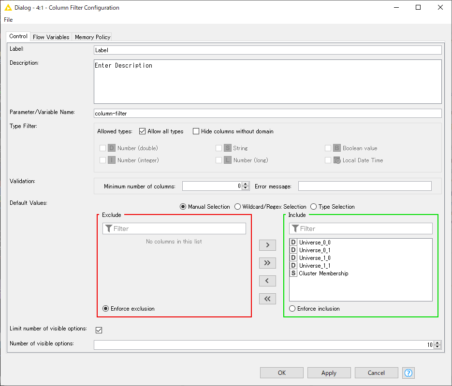Select Enforce exclusion option
Screen dimensions: 452x386
point(106,309)
